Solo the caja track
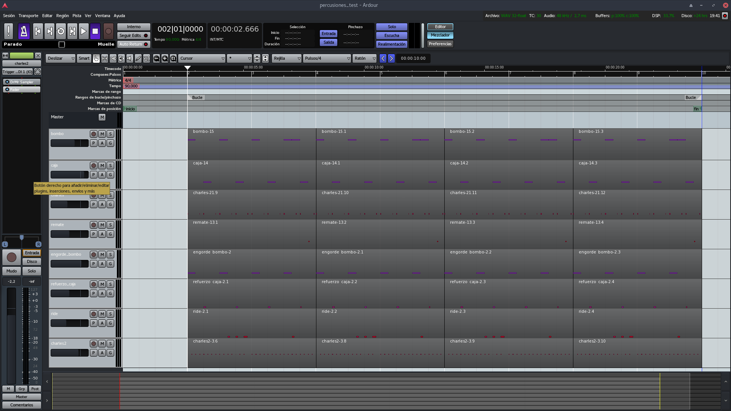The width and height of the screenshot is (731, 411). 110,166
